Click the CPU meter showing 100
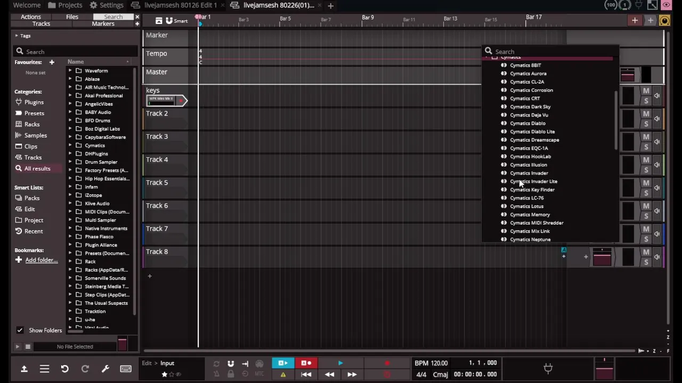 click(611, 5)
